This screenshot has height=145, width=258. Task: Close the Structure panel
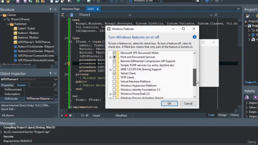coord(55,9)
